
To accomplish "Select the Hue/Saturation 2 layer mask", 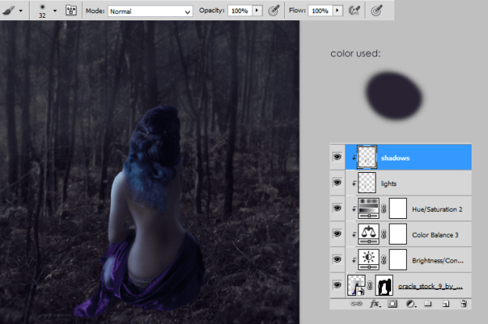I will pos(397,208).
